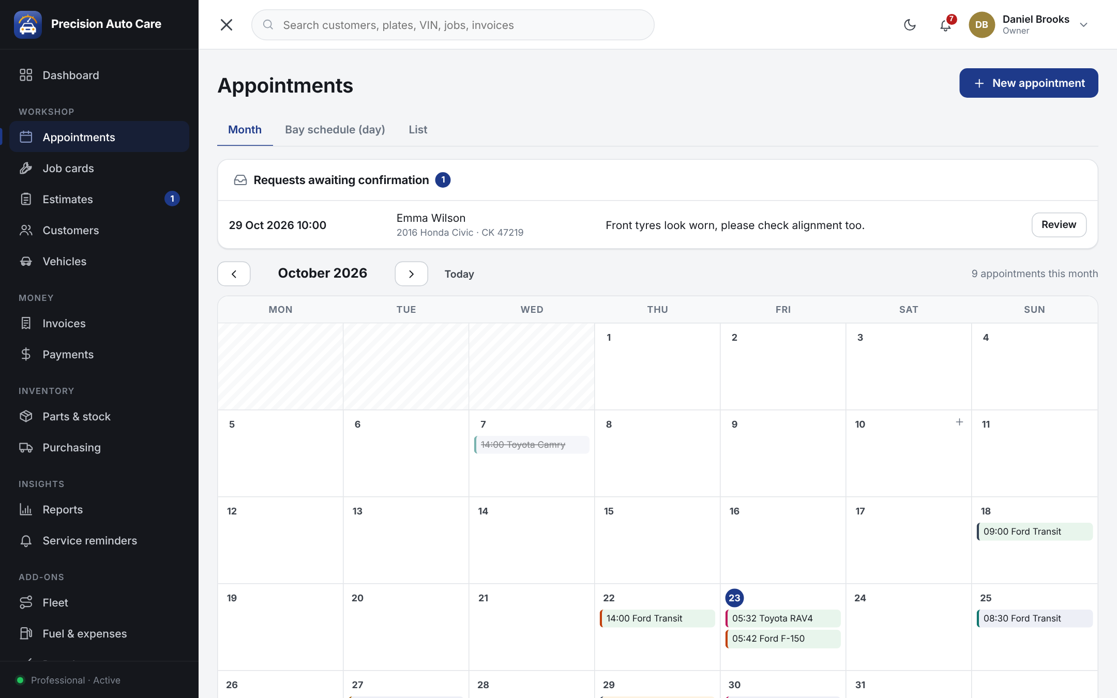The height and width of the screenshot is (698, 1117).
Task: Click the Parts & stock box icon
Action: click(x=26, y=417)
